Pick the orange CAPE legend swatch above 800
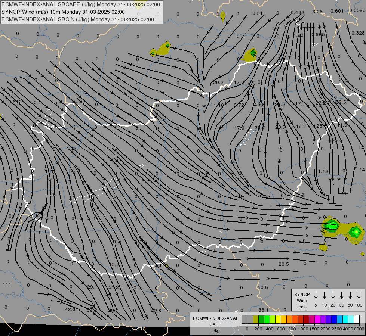This screenshot has height=336, width=366. (x=289, y=319)
